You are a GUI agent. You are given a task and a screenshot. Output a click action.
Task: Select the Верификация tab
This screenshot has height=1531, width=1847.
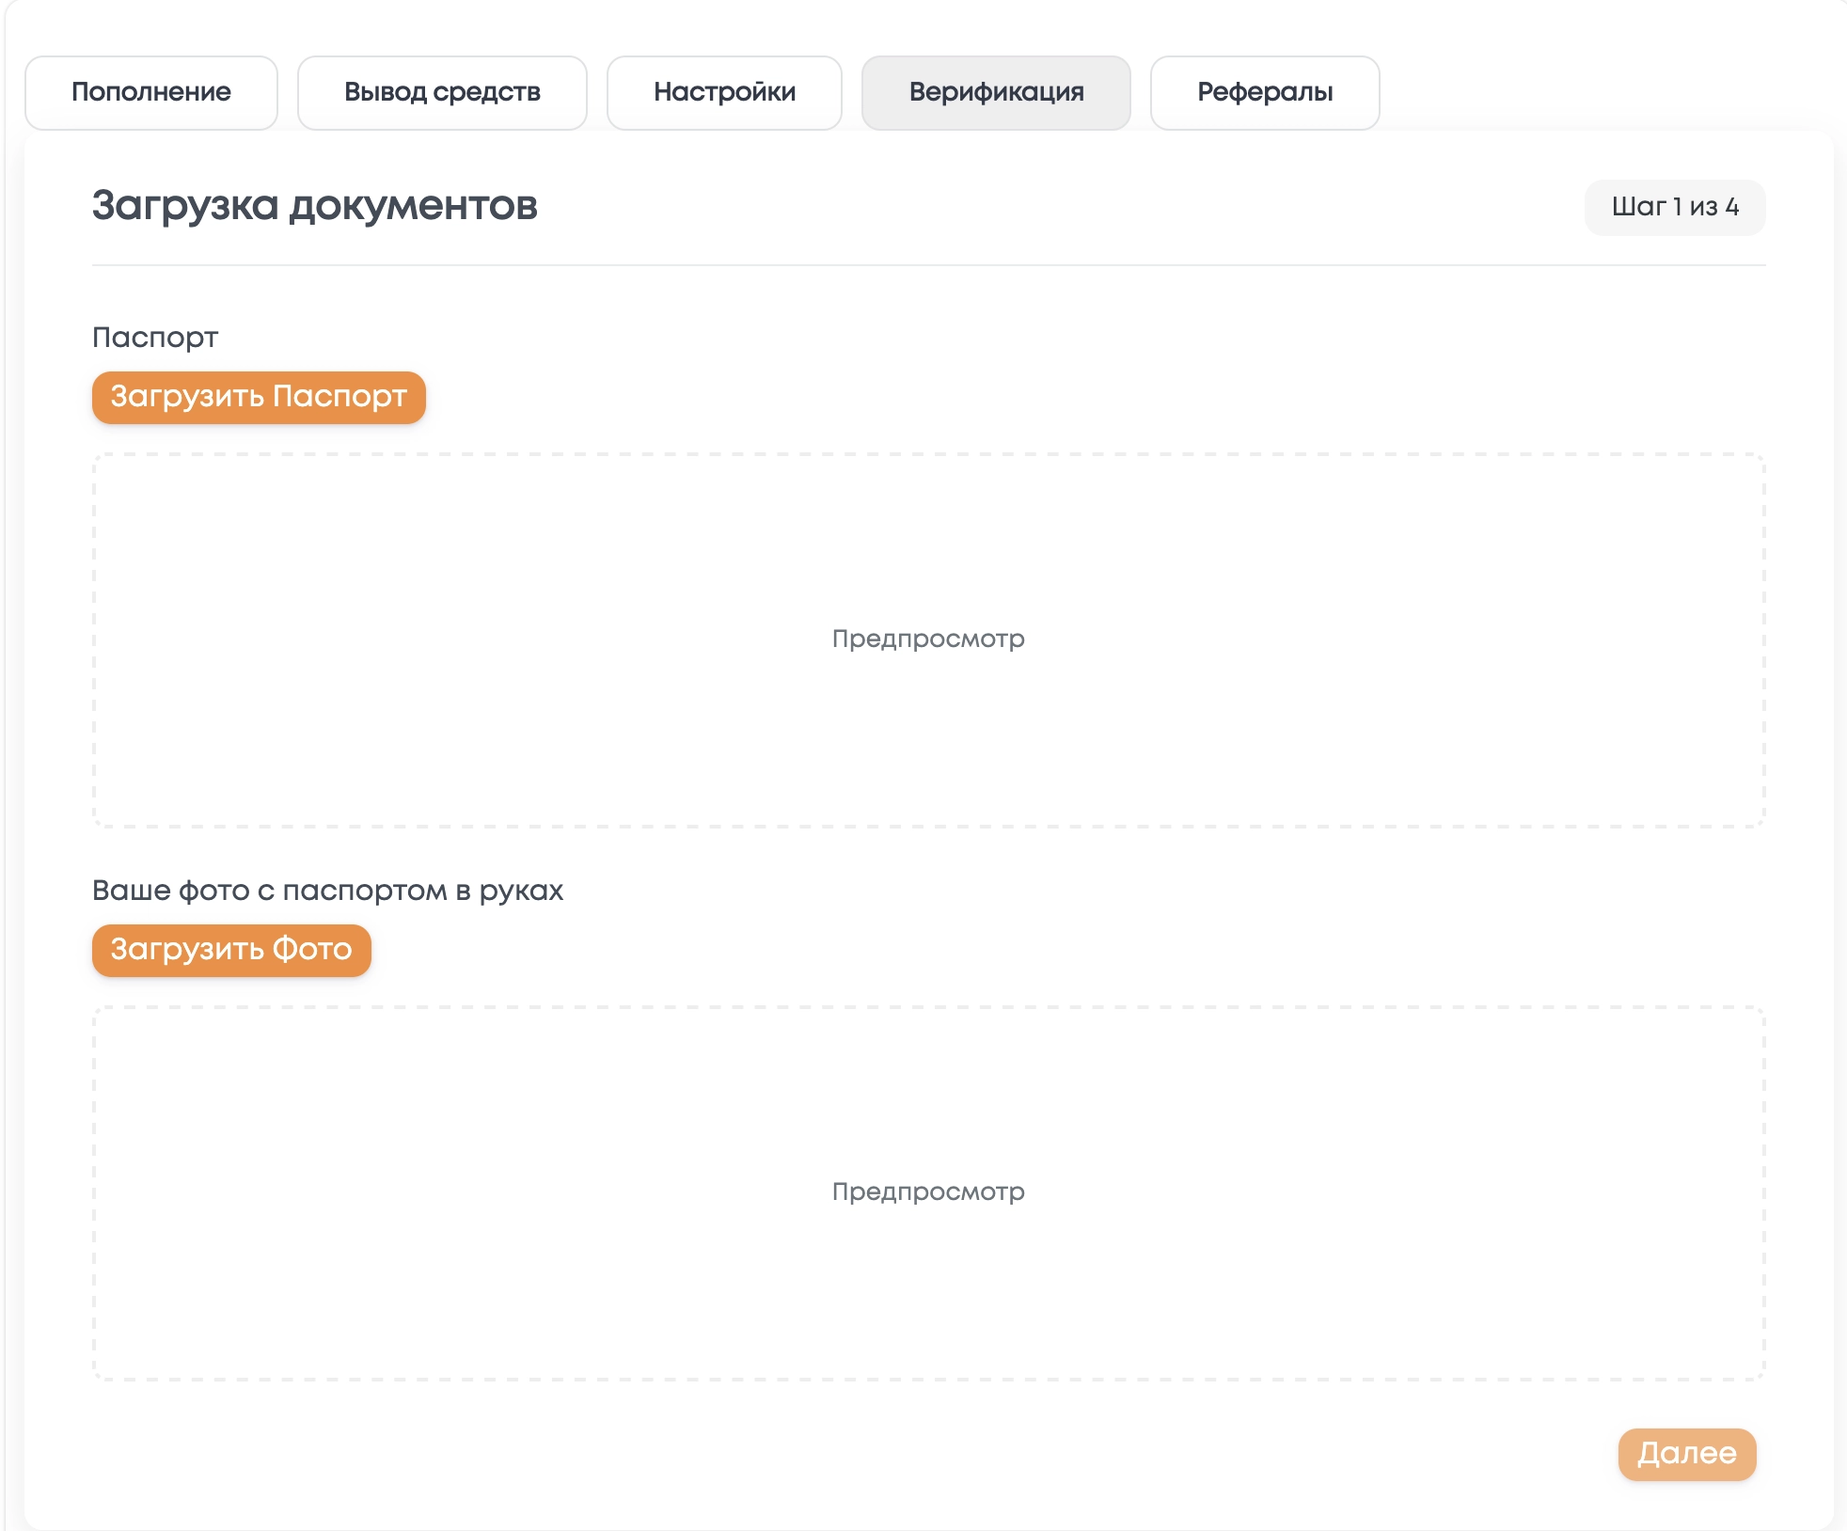coord(996,92)
